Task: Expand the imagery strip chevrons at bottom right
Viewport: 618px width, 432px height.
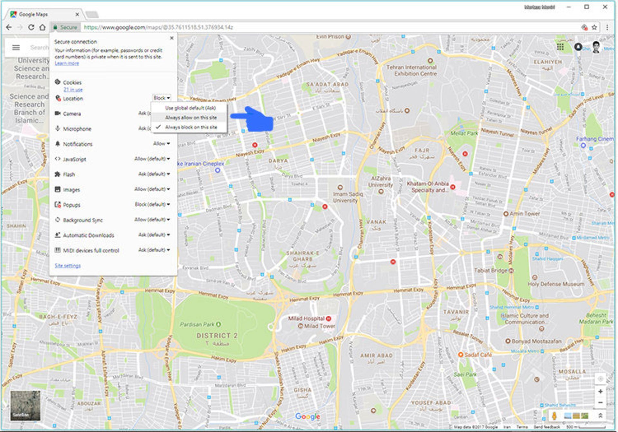Action: click(x=600, y=416)
